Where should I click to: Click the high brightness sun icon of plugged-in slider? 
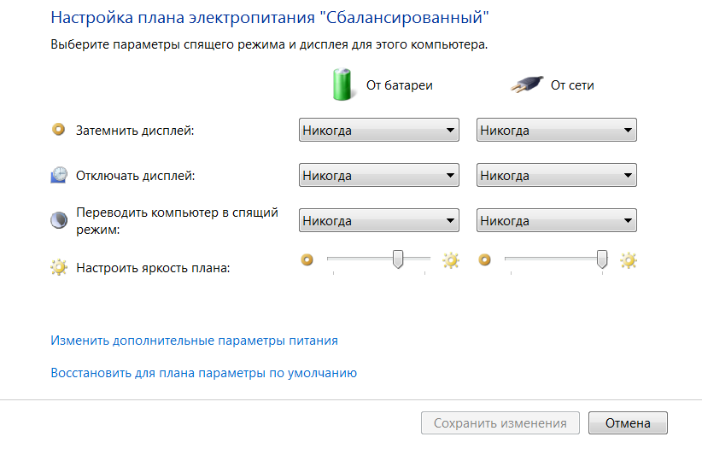point(629,260)
